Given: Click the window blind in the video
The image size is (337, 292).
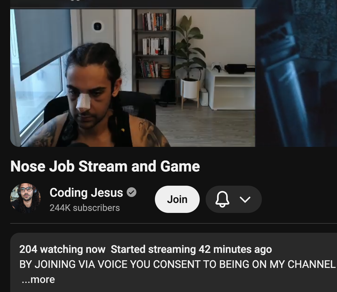Looking at the screenshot, I should (43, 43).
